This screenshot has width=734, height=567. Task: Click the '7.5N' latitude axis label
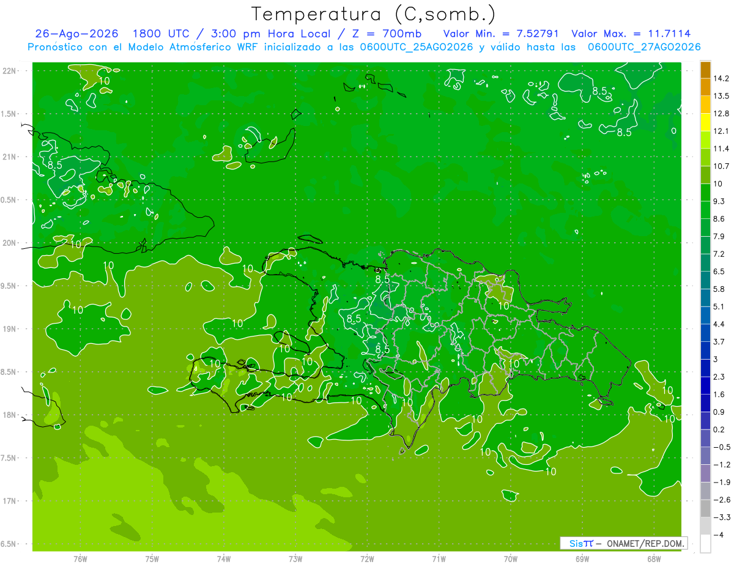9,458
